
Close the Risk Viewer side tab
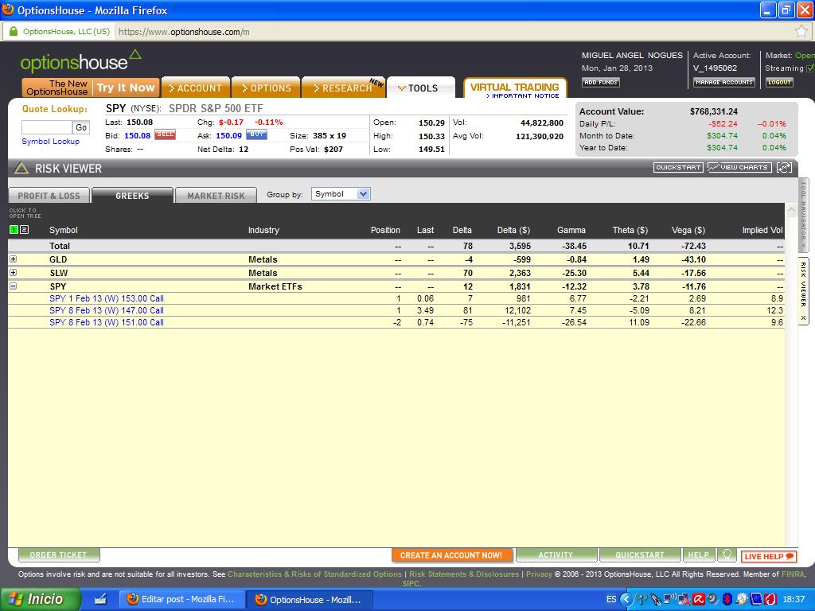pos(804,318)
